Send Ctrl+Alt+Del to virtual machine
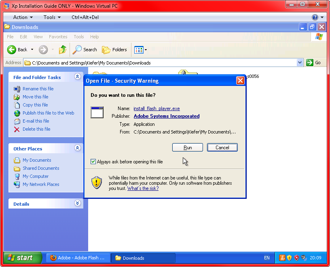The width and height of the screenshot is (330, 267). [x=85, y=17]
